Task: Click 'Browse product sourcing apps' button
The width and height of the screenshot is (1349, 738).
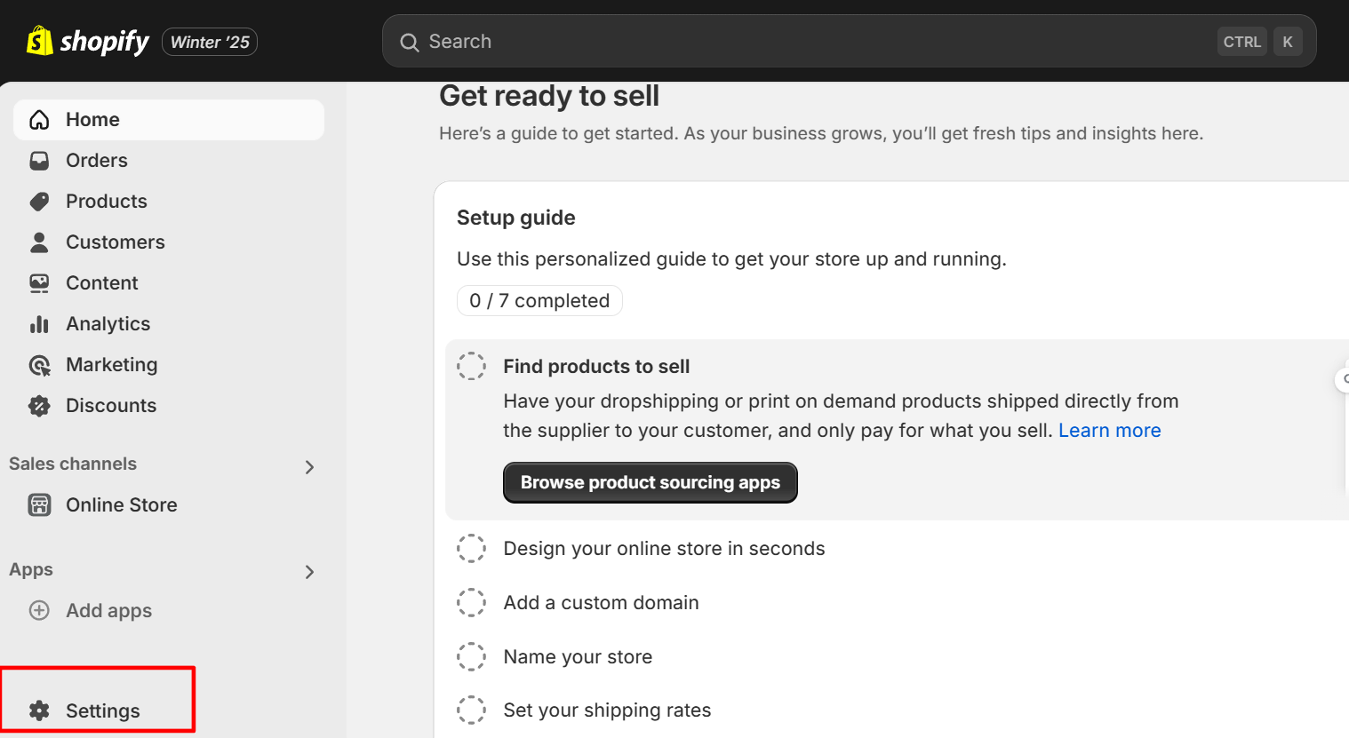Action: click(x=650, y=482)
